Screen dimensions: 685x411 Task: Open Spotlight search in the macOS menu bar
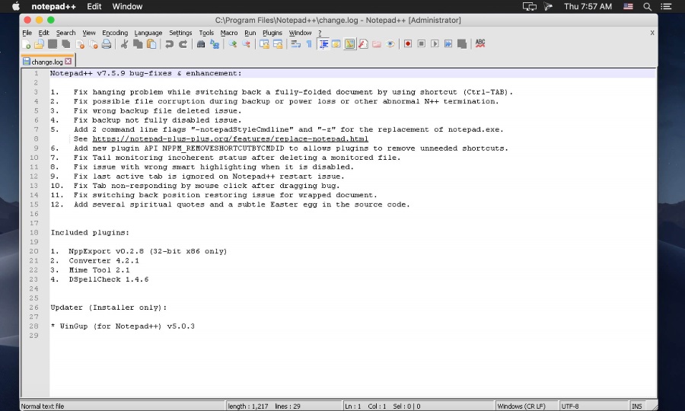tap(648, 6)
